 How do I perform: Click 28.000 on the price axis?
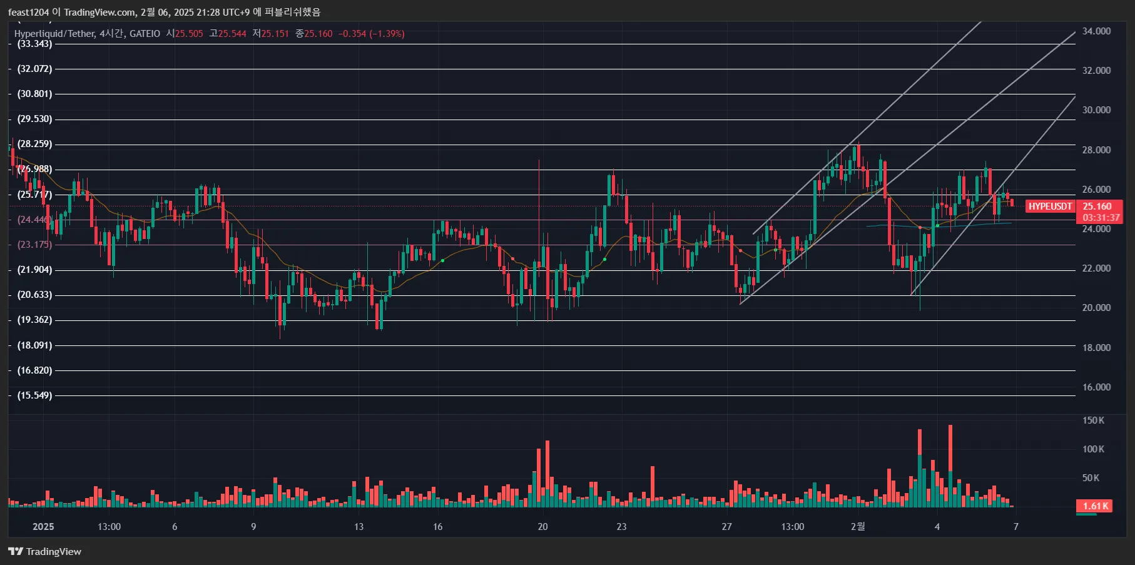(x=1096, y=150)
